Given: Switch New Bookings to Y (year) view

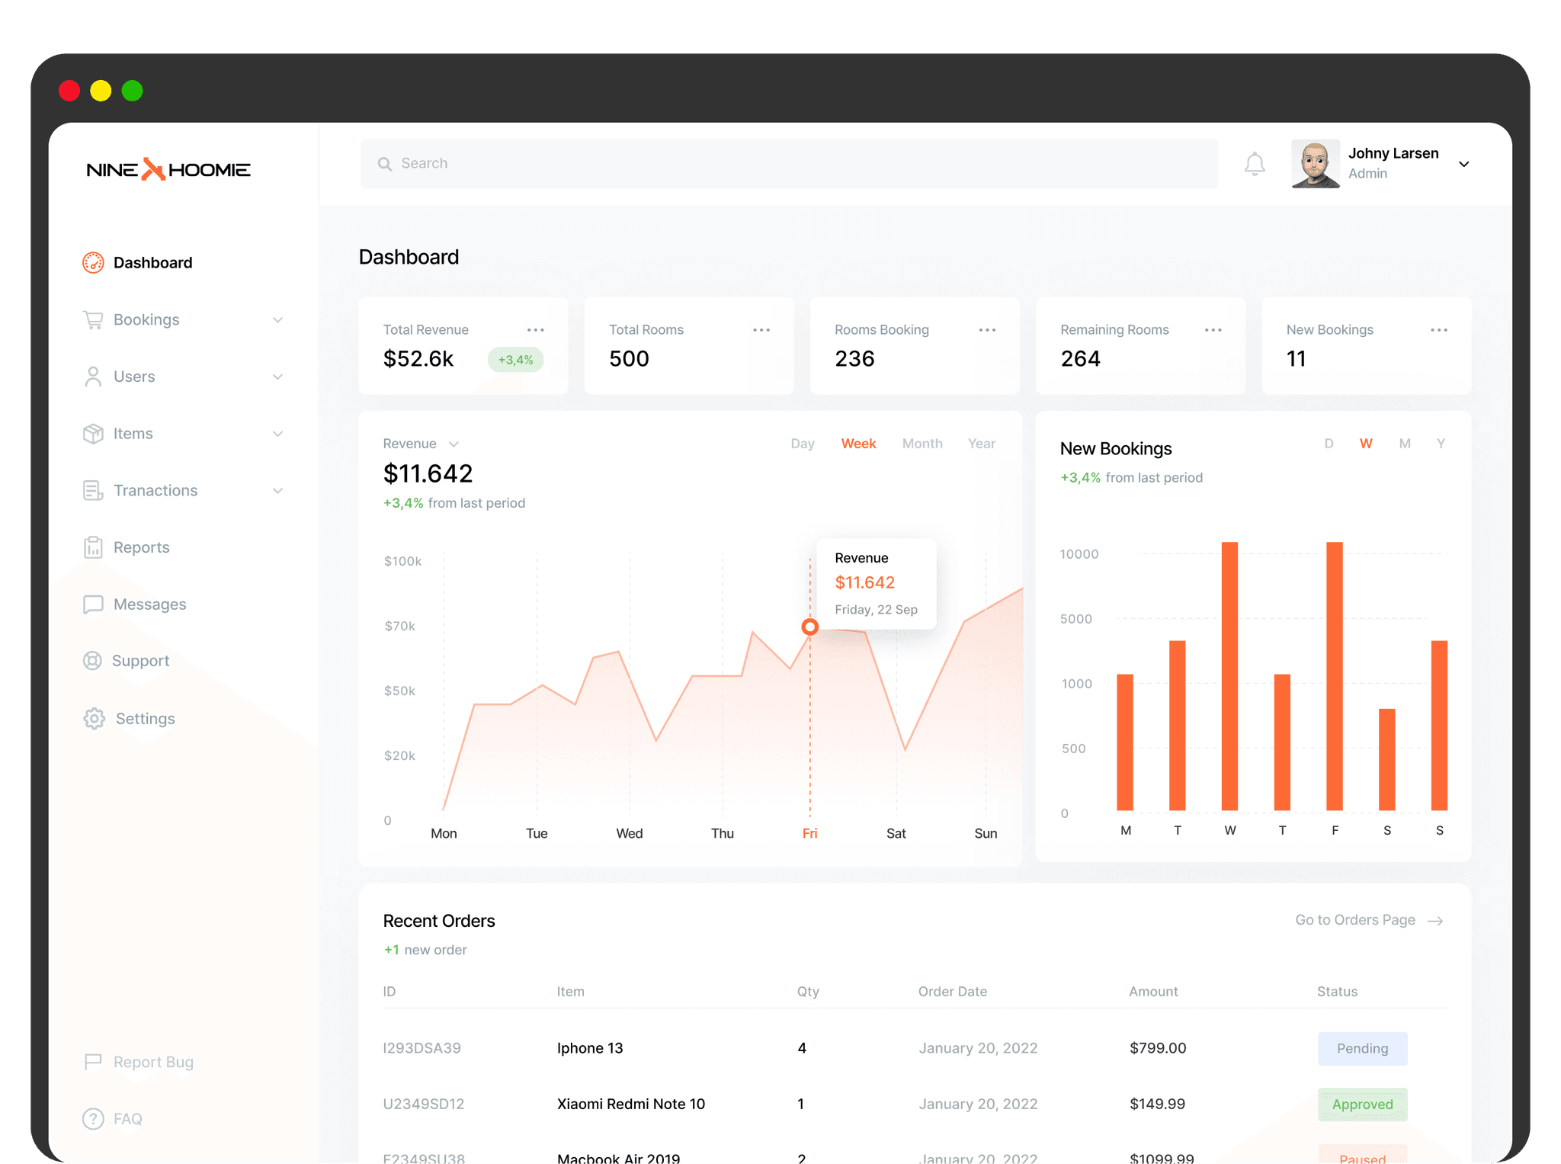Looking at the screenshot, I should (x=1441, y=443).
